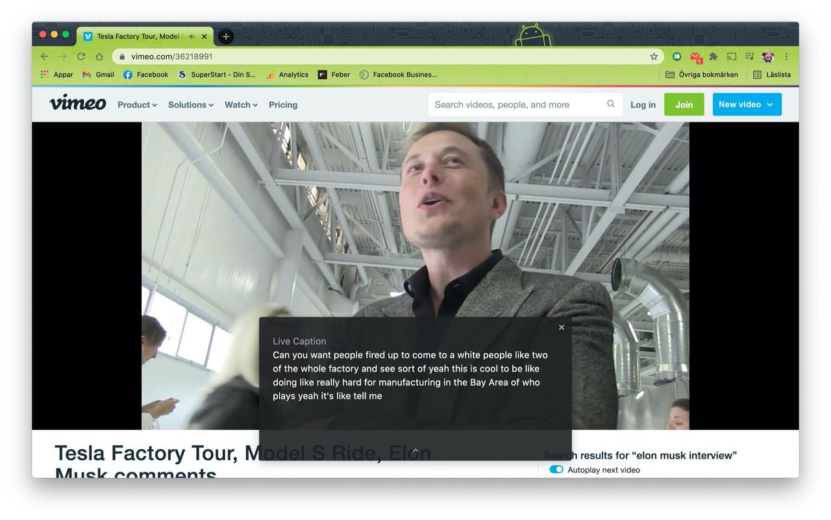The image size is (831, 520).
Task: Open the media controls music icon
Action: point(749,56)
